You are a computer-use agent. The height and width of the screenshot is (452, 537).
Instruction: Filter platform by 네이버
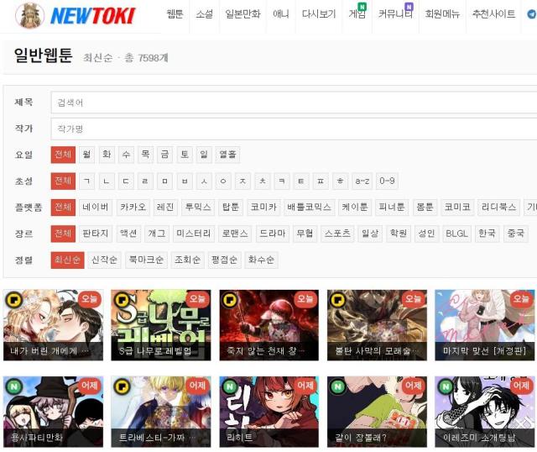pos(96,208)
